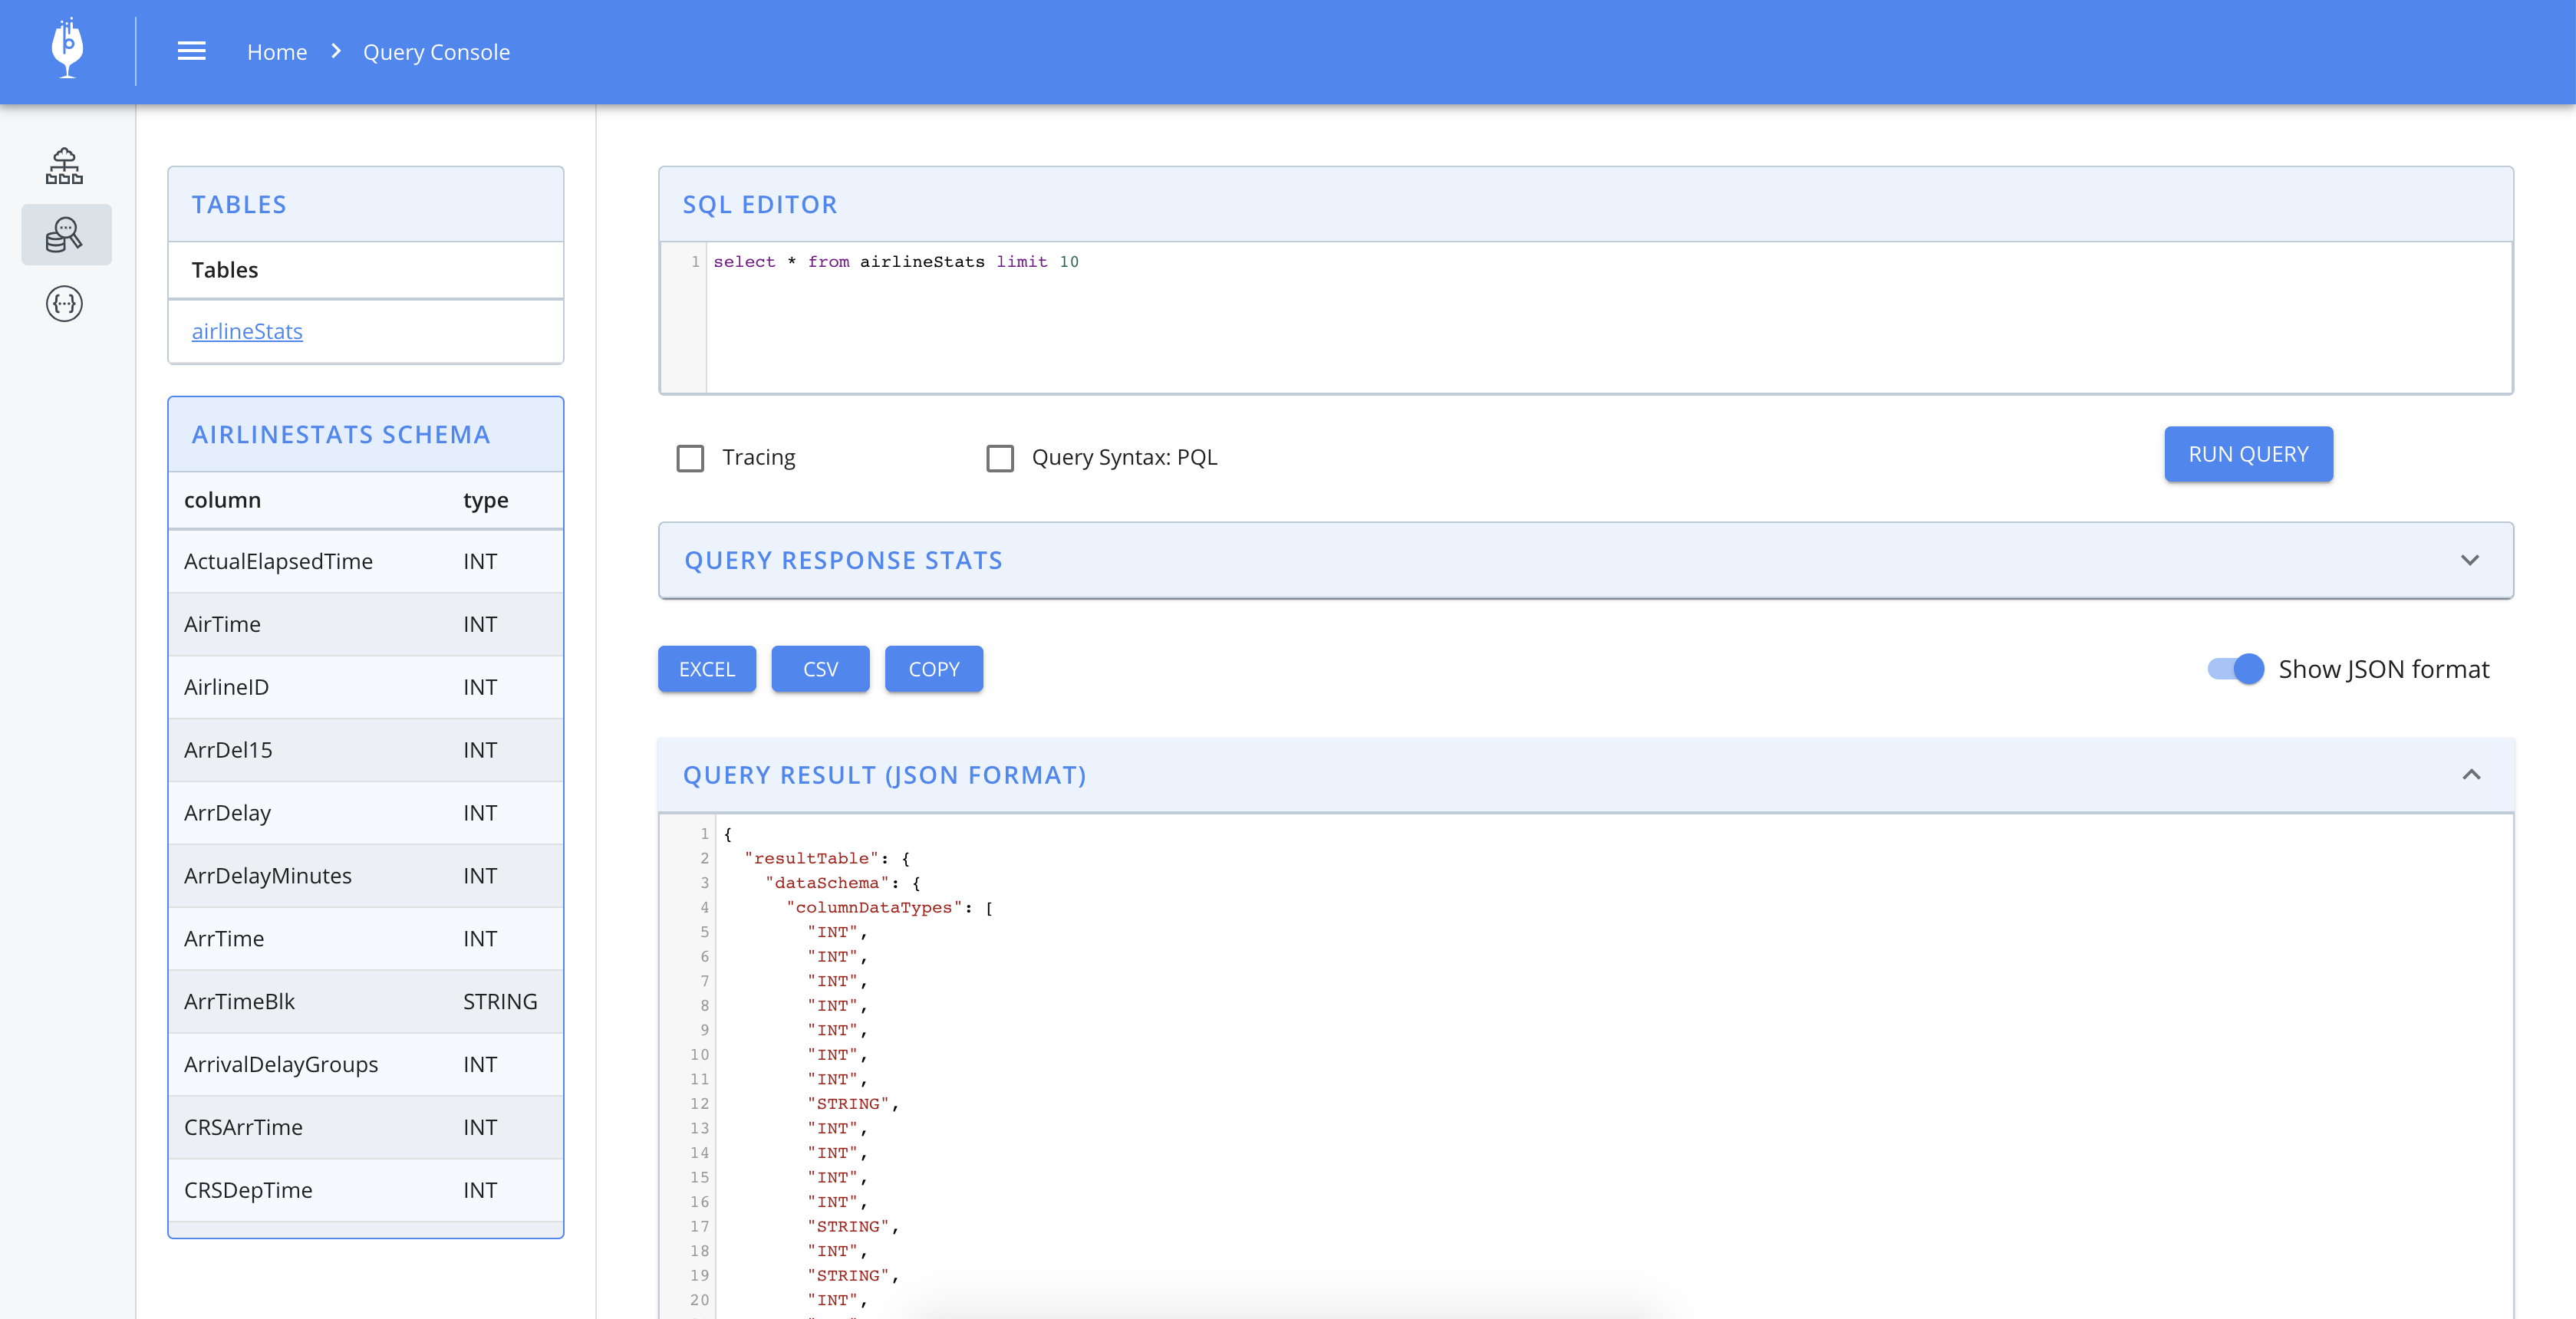Go to Home breadcrumb
2576x1319 pixels.
pyautogui.click(x=277, y=52)
